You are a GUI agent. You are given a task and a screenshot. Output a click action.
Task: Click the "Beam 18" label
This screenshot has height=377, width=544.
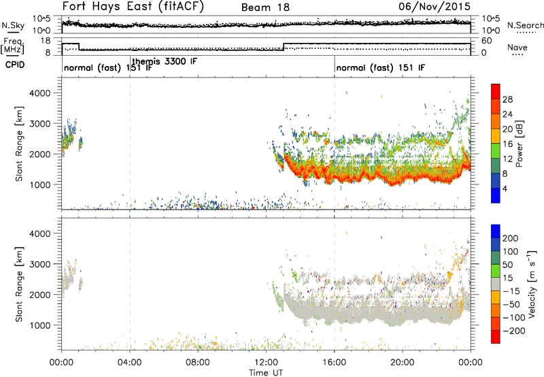(x=265, y=7)
